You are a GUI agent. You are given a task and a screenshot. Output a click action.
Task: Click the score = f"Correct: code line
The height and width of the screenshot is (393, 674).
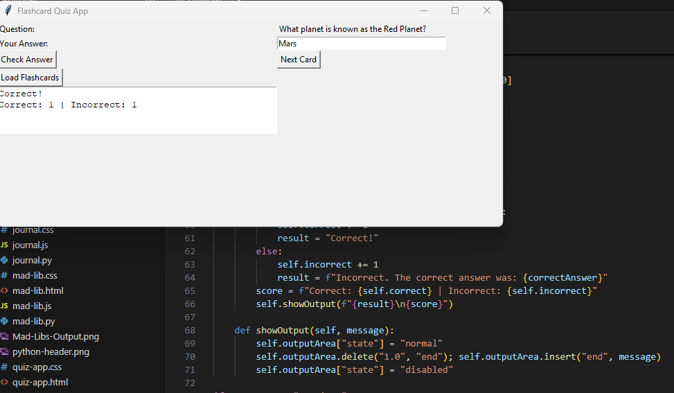pos(427,291)
